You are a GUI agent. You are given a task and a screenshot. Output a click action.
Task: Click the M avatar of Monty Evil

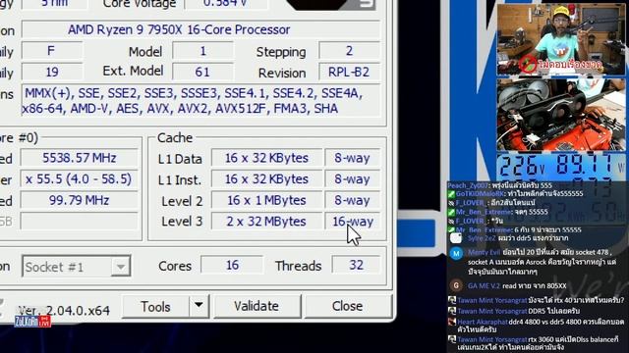click(x=456, y=253)
